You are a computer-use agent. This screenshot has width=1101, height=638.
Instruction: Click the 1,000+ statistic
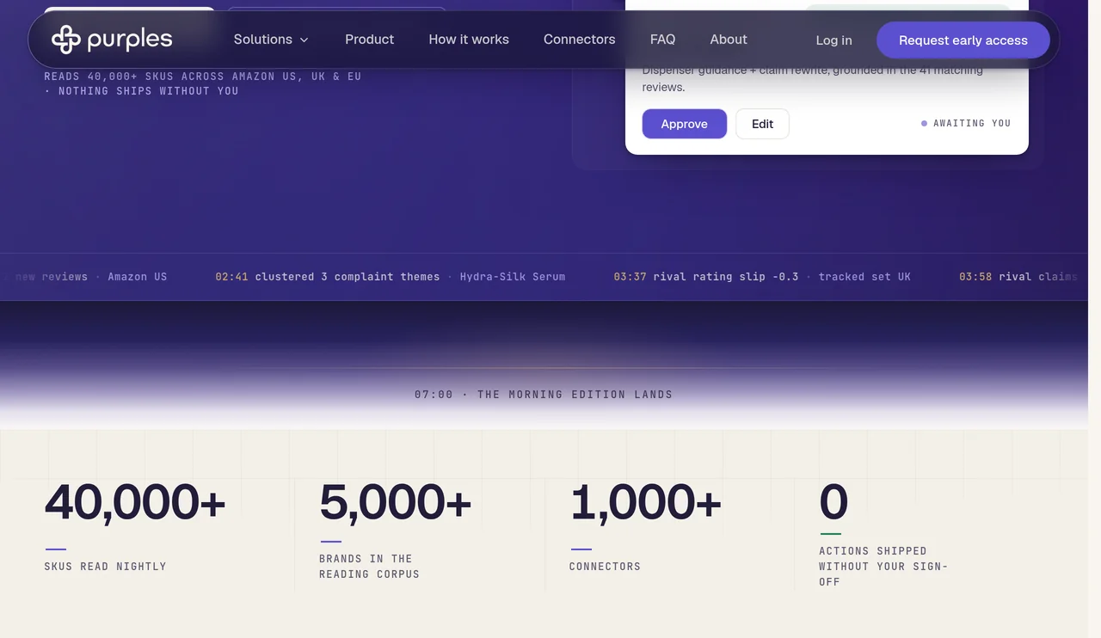(x=646, y=502)
